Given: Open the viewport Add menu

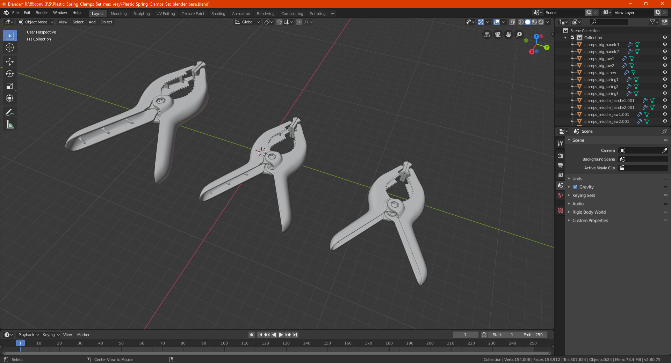Looking at the screenshot, I should (x=92, y=22).
